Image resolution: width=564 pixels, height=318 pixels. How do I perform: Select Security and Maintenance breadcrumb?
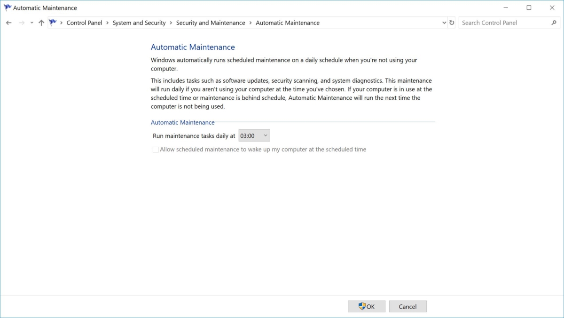[211, 23]
